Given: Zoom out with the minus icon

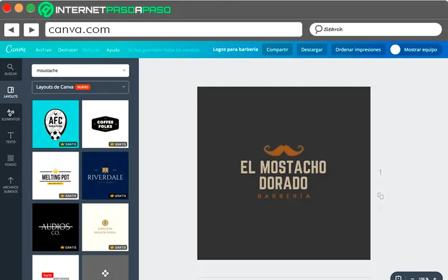Looking at the screenshot, I should 412,278.
